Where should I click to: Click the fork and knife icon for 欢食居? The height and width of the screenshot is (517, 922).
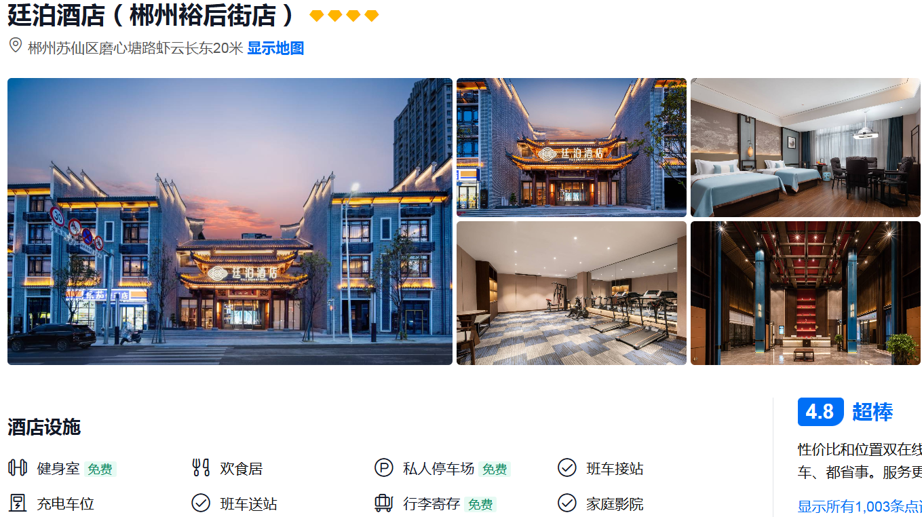point(201,467)
